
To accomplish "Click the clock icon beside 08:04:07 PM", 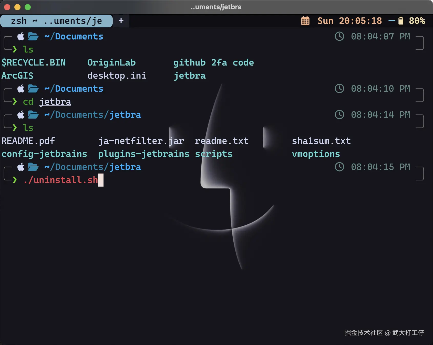I will (x=339, y=36).
